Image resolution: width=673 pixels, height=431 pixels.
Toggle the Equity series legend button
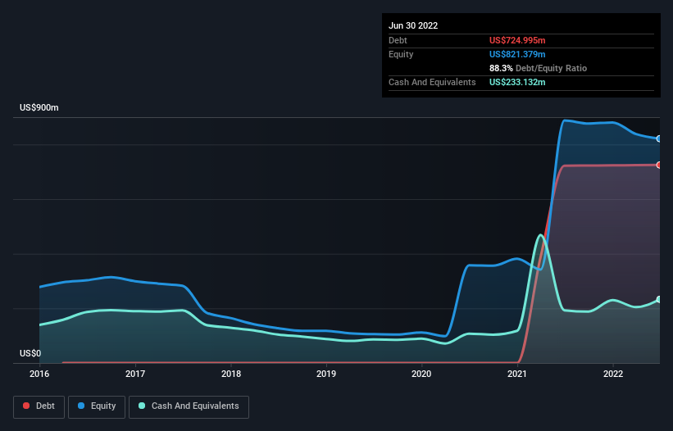(x=97, y=406)
